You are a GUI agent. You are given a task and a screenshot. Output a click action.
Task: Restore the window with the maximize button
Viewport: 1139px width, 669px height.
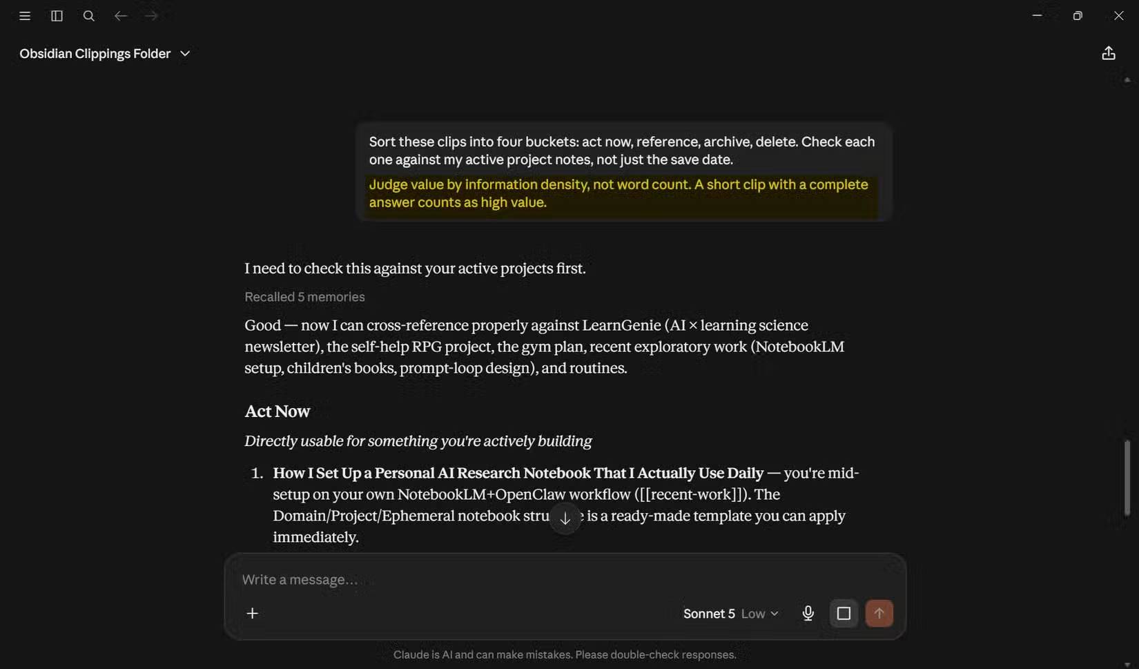point(1078,16)
